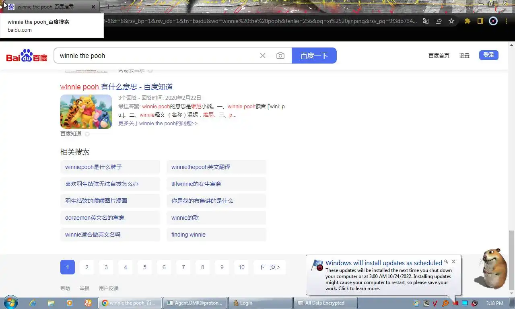The width and height of the screenshot is (515, 309).
Task: Open Chrome three-dot menu
Action: click(506, 21)
